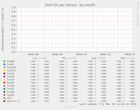Click the 0.5 y-axis value

[14, 30]
